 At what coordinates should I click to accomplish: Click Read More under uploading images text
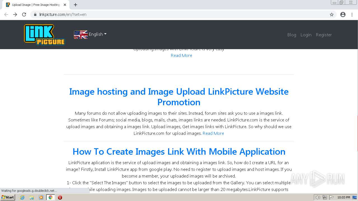[182, 55]
